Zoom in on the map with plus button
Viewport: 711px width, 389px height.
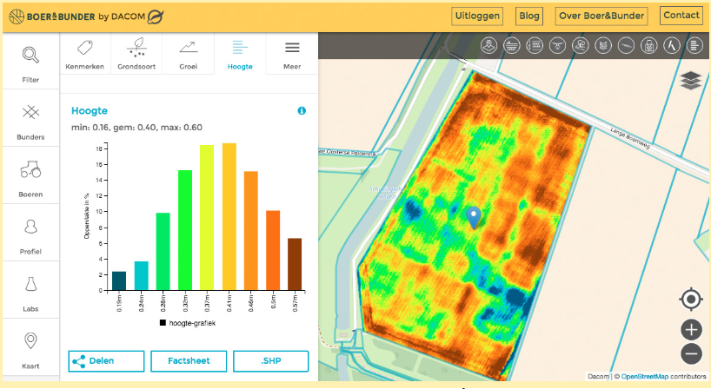pyautogui.click(x=691, y=330)
